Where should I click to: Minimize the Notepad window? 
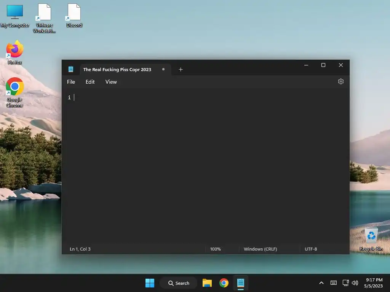[306, 65]
